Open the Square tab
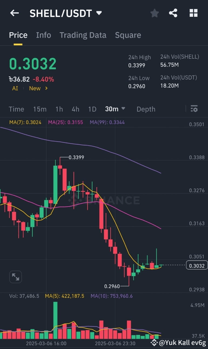The height and width of the screenshot is (349, 208). (x=128, y=35)
